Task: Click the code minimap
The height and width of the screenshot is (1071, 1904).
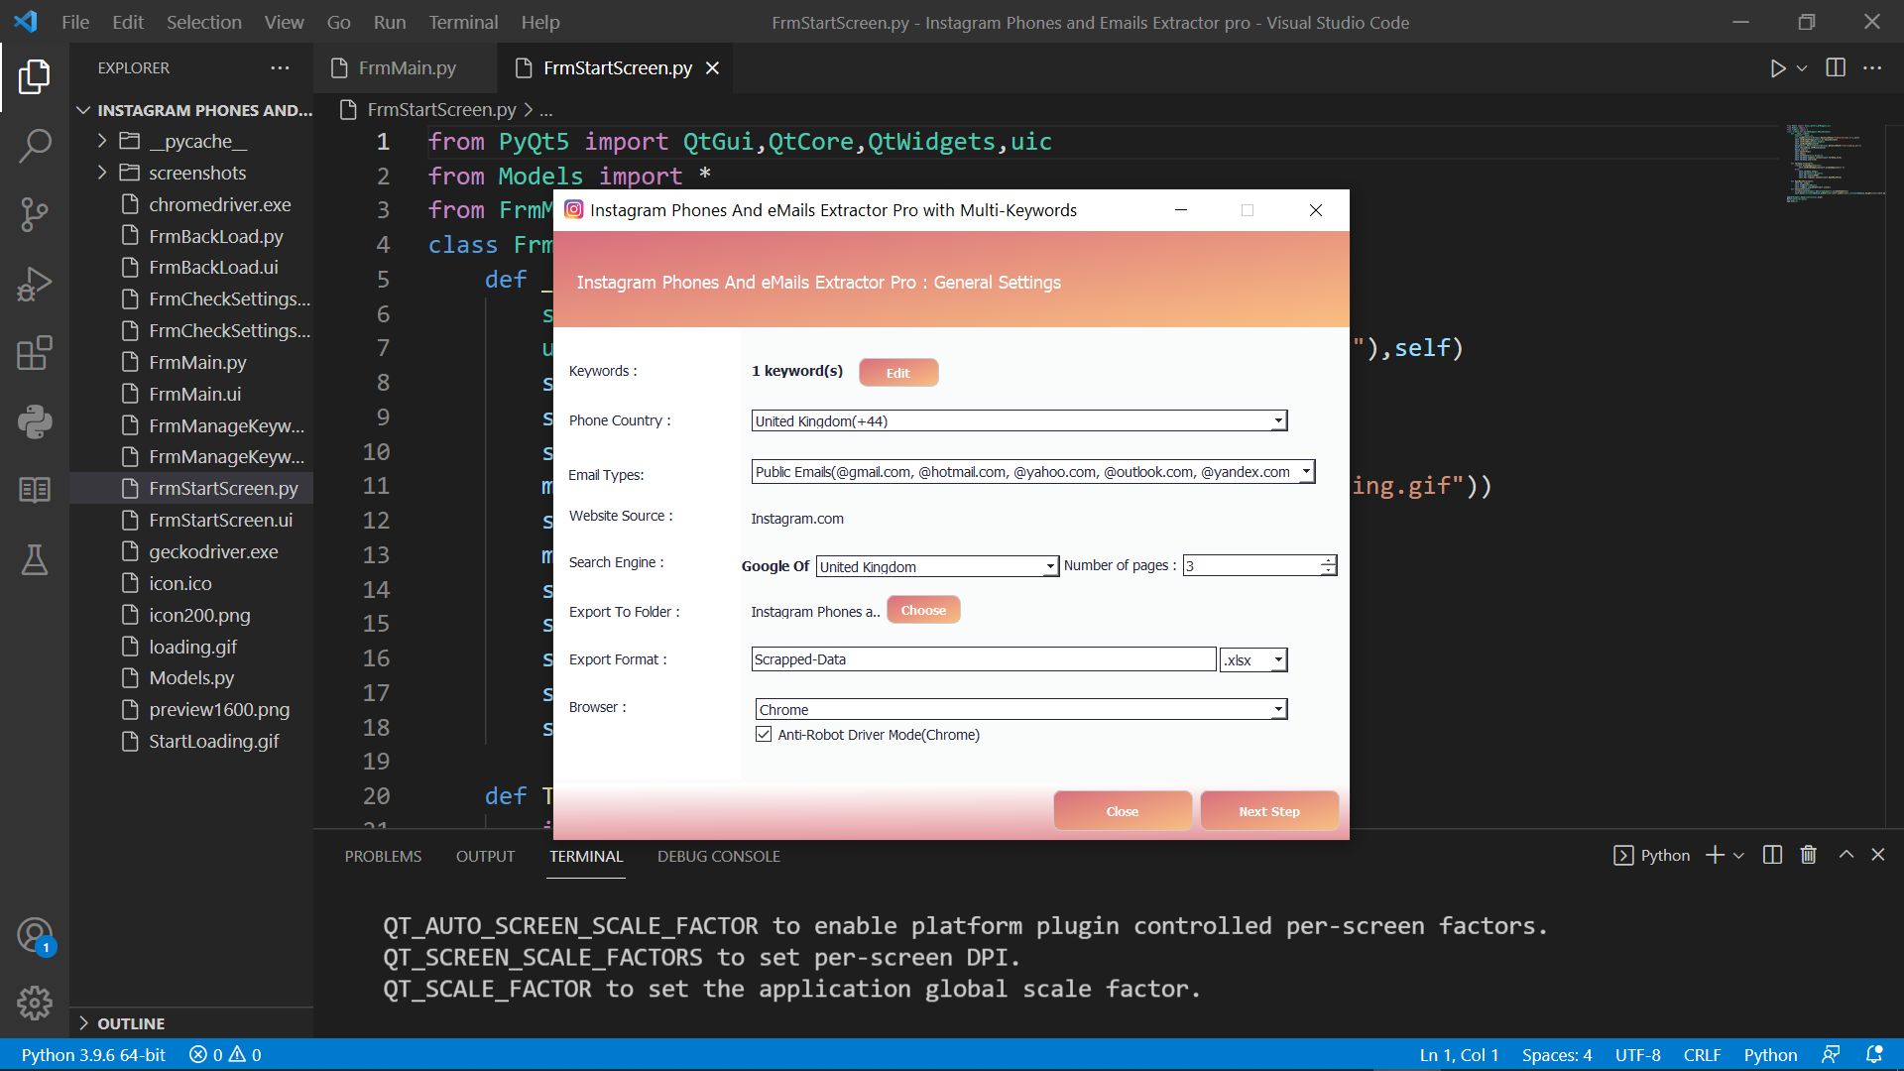Action: pos(1835,164)
